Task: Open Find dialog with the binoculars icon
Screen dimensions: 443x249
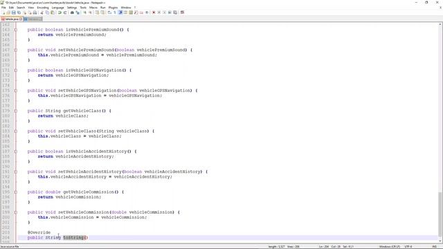Action: click(x=72, y=12)
